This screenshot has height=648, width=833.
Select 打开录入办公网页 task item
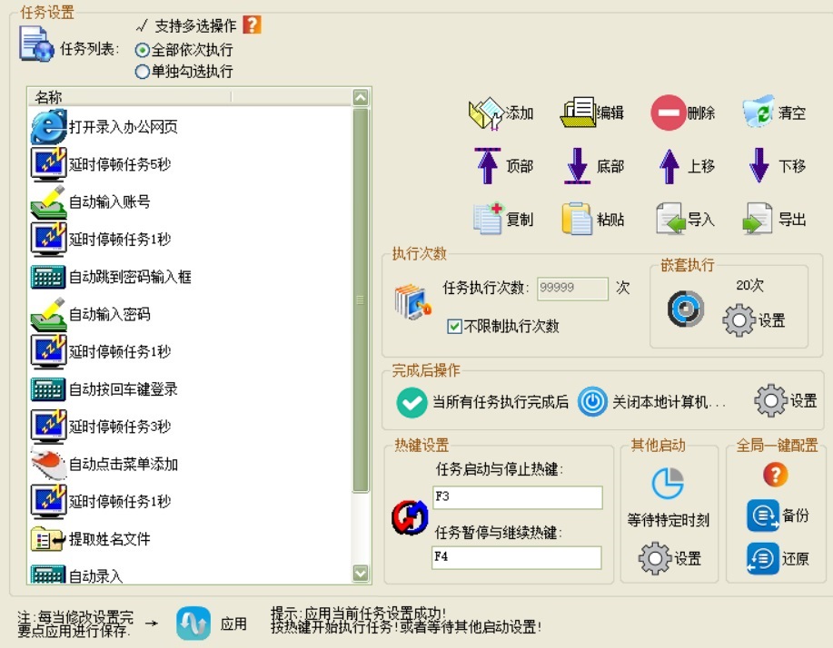(123, 127)
